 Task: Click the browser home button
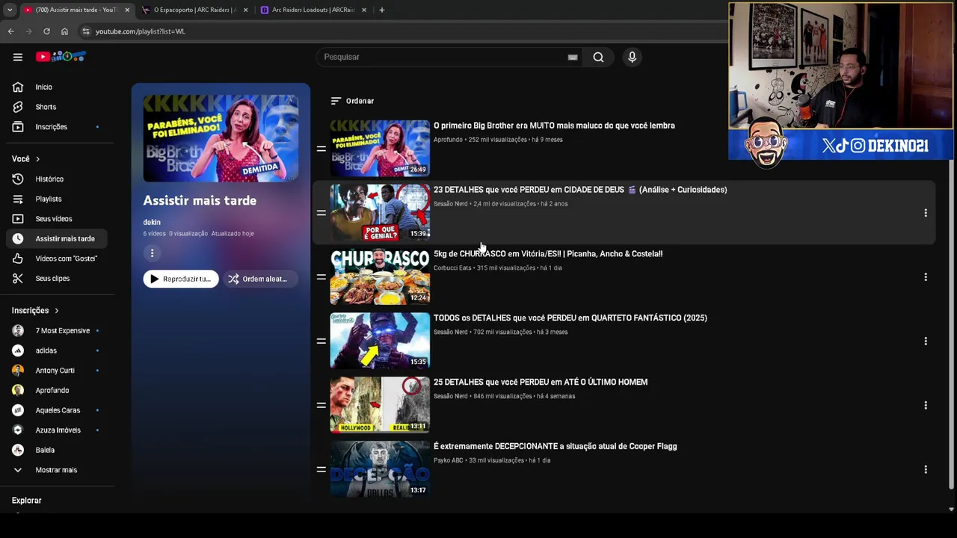pyautogui.click(x=64, y=31)
